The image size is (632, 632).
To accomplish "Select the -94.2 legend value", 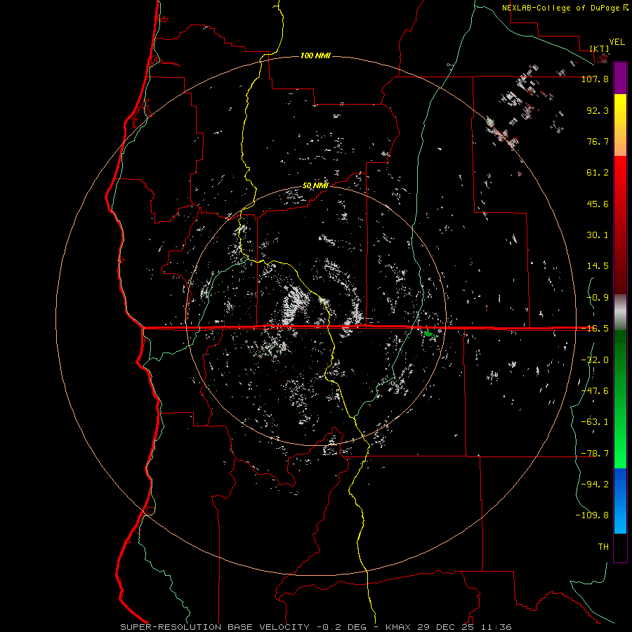I will click(595, 484).
